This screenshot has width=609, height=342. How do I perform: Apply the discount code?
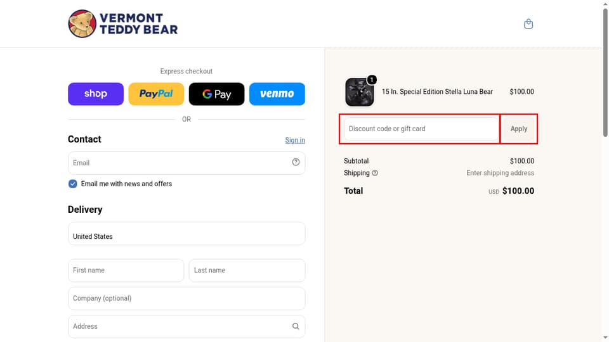click(519, 129)
